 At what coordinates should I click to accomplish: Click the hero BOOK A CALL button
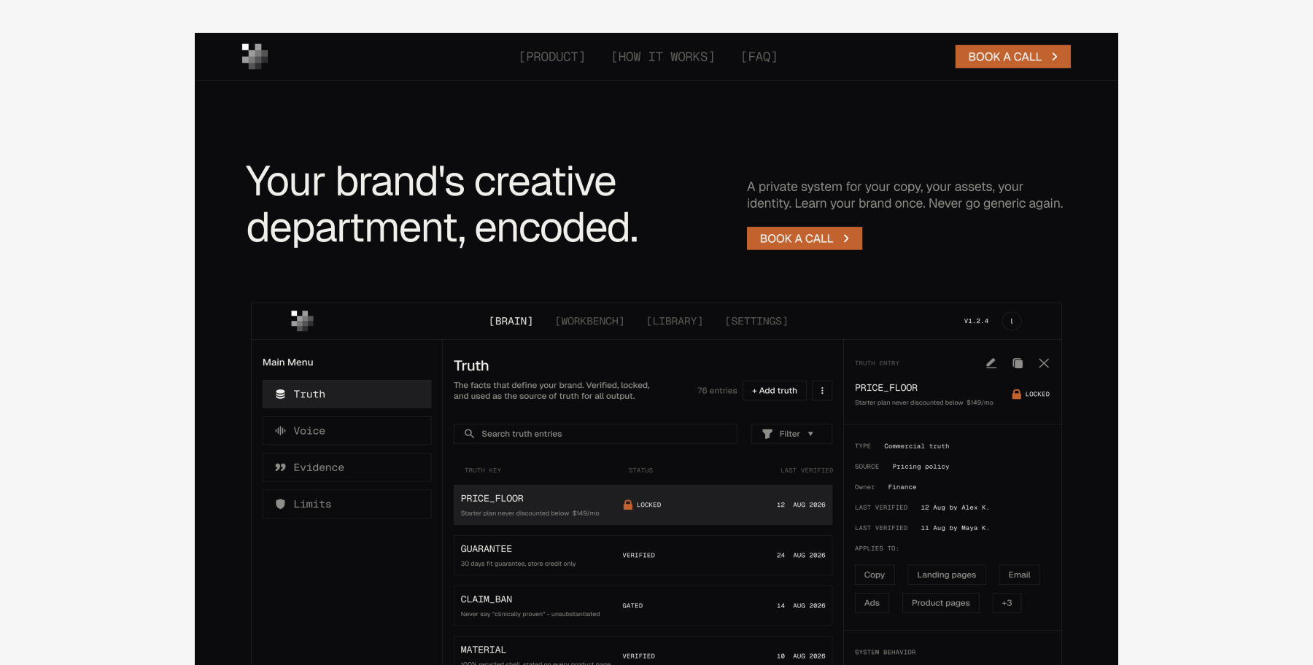click(x=805, y=238)
